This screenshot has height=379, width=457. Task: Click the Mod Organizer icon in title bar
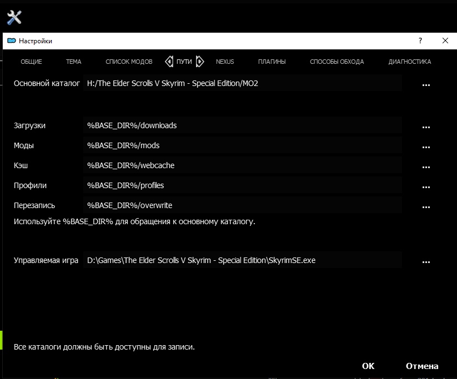click(x=11, y=41)
